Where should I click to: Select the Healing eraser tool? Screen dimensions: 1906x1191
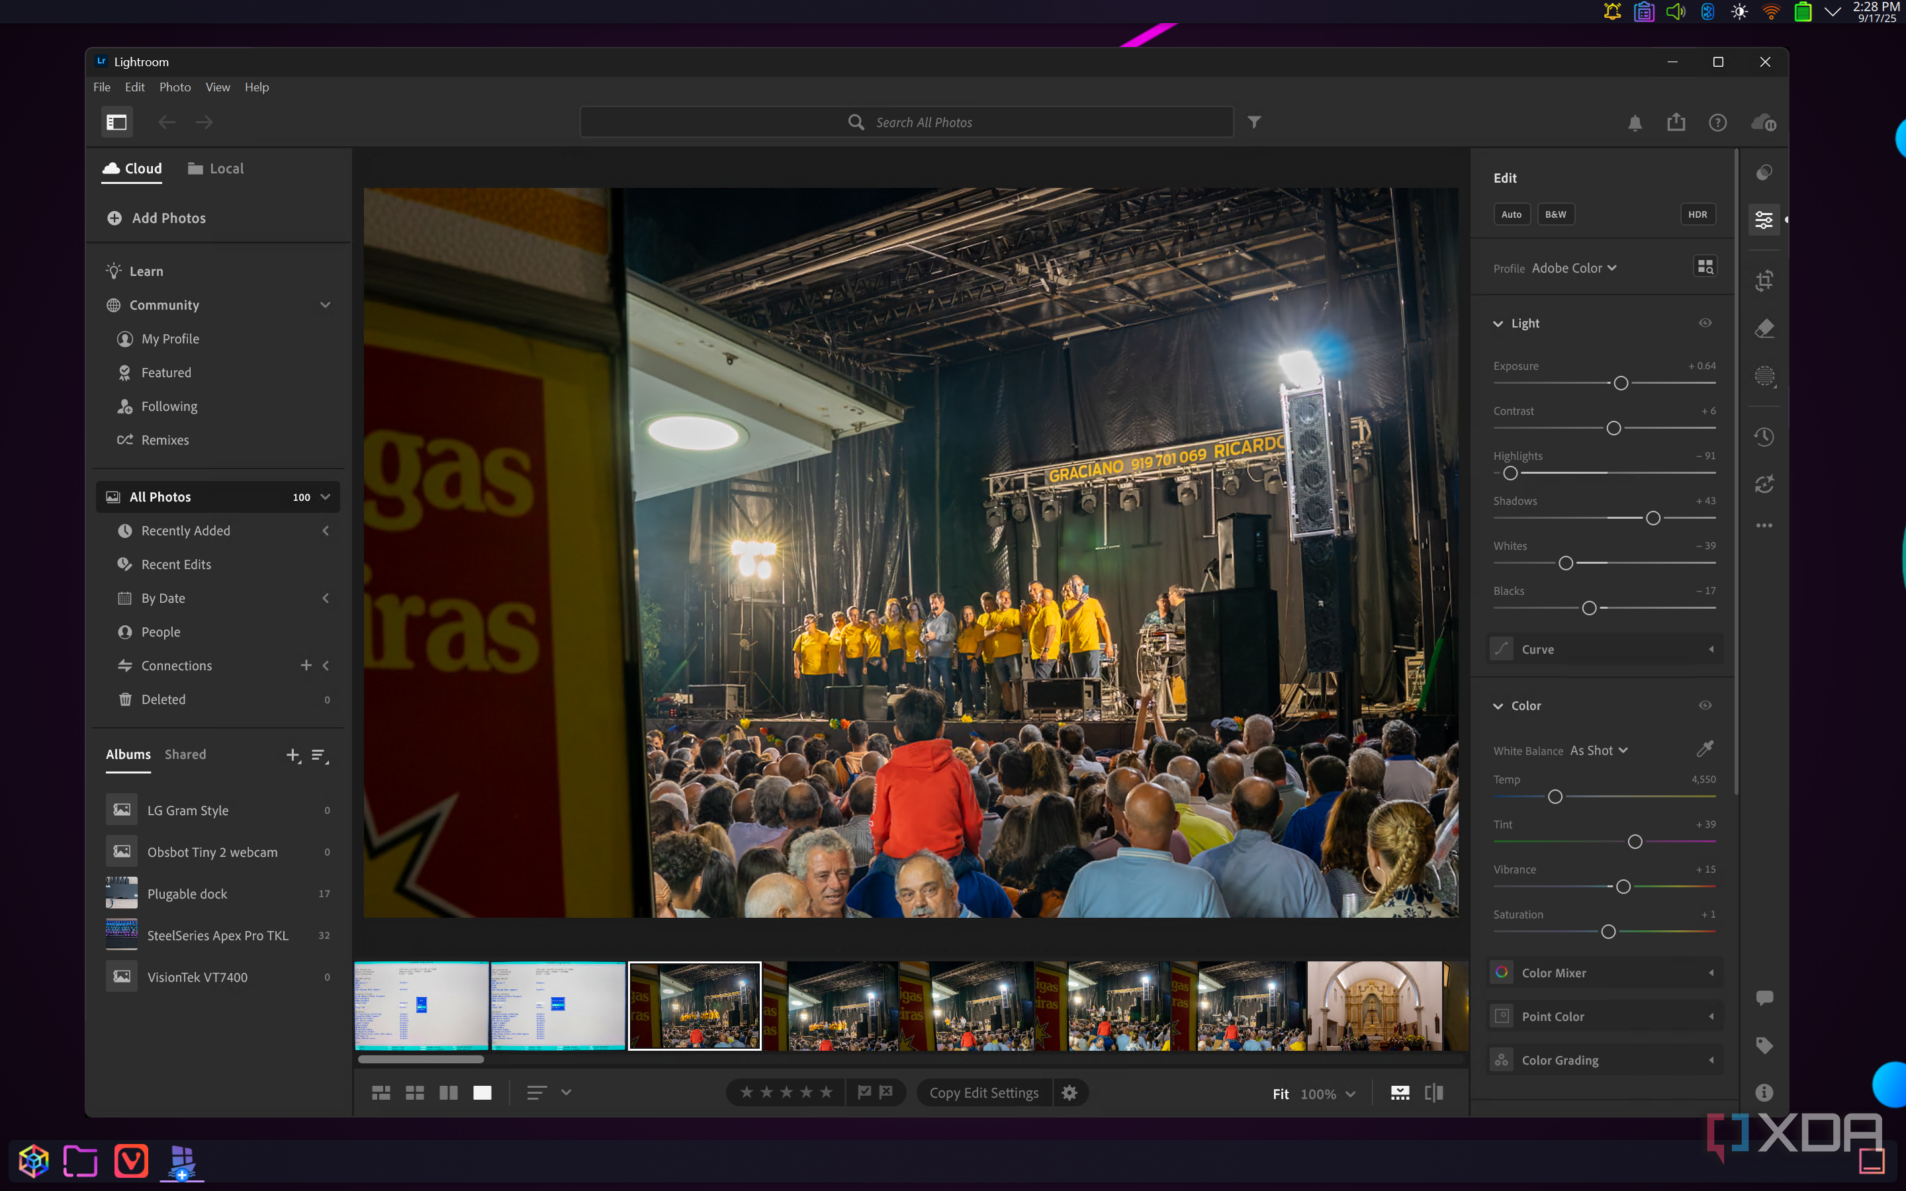point(1764,328)
